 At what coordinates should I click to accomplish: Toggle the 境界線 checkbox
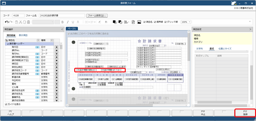[x=155, y=22]
